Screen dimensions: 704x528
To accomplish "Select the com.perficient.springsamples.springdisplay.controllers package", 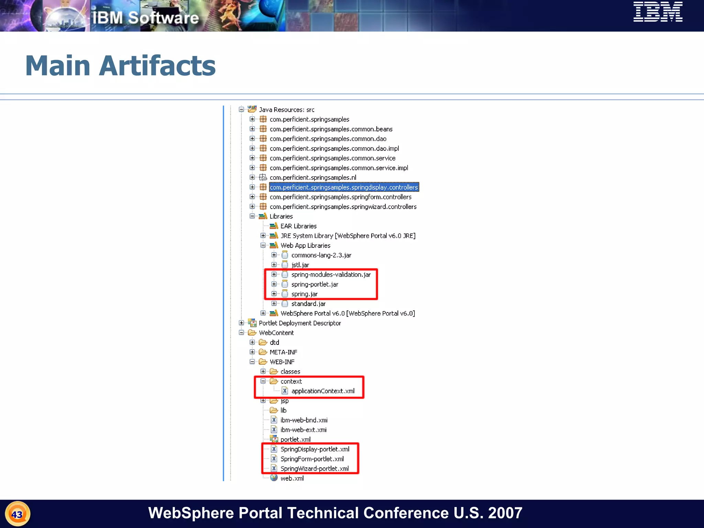I will click(x=344, y=187).
